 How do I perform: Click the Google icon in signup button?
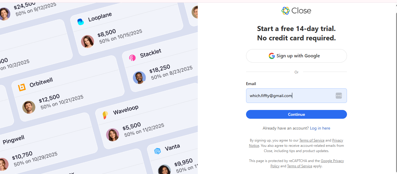[x=272, y=56]
